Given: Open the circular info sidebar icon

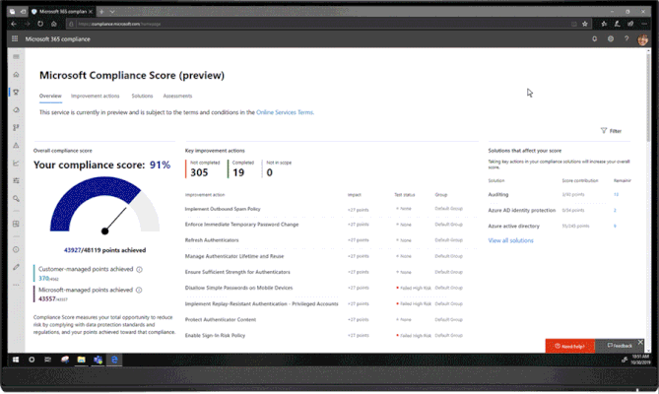Looking at the screenshot, I should tap(16, 249).
